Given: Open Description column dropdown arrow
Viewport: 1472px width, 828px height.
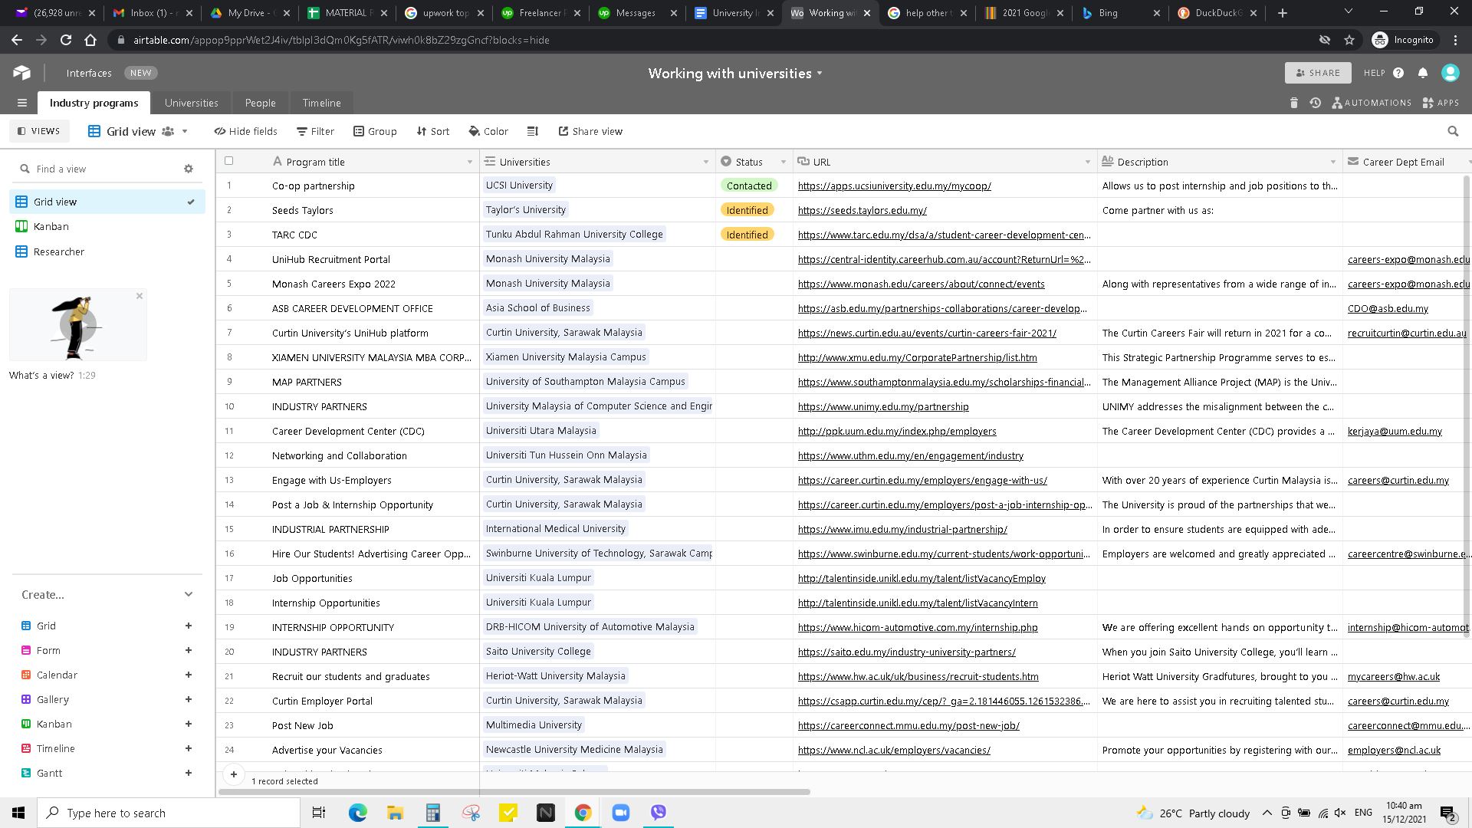Looking at the screenshot, I should pos(1332,162).
